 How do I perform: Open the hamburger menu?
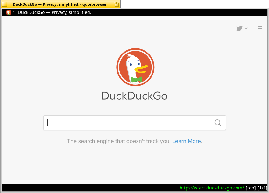[x=260, y=28]
